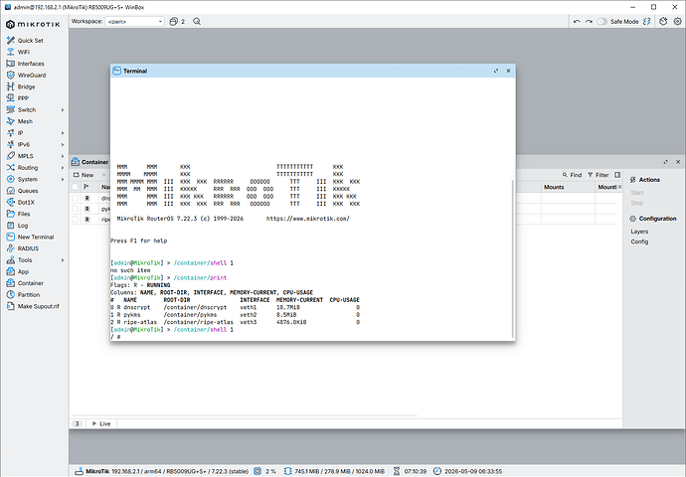This screenshot has width=686, height=477.
Task: Click Make Supout.rif
Action: pyautogui.click(x=33, y=306)
